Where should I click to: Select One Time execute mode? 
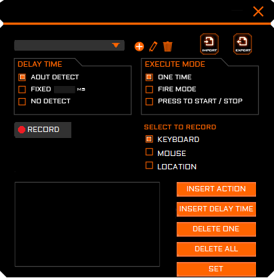point(149,77)
